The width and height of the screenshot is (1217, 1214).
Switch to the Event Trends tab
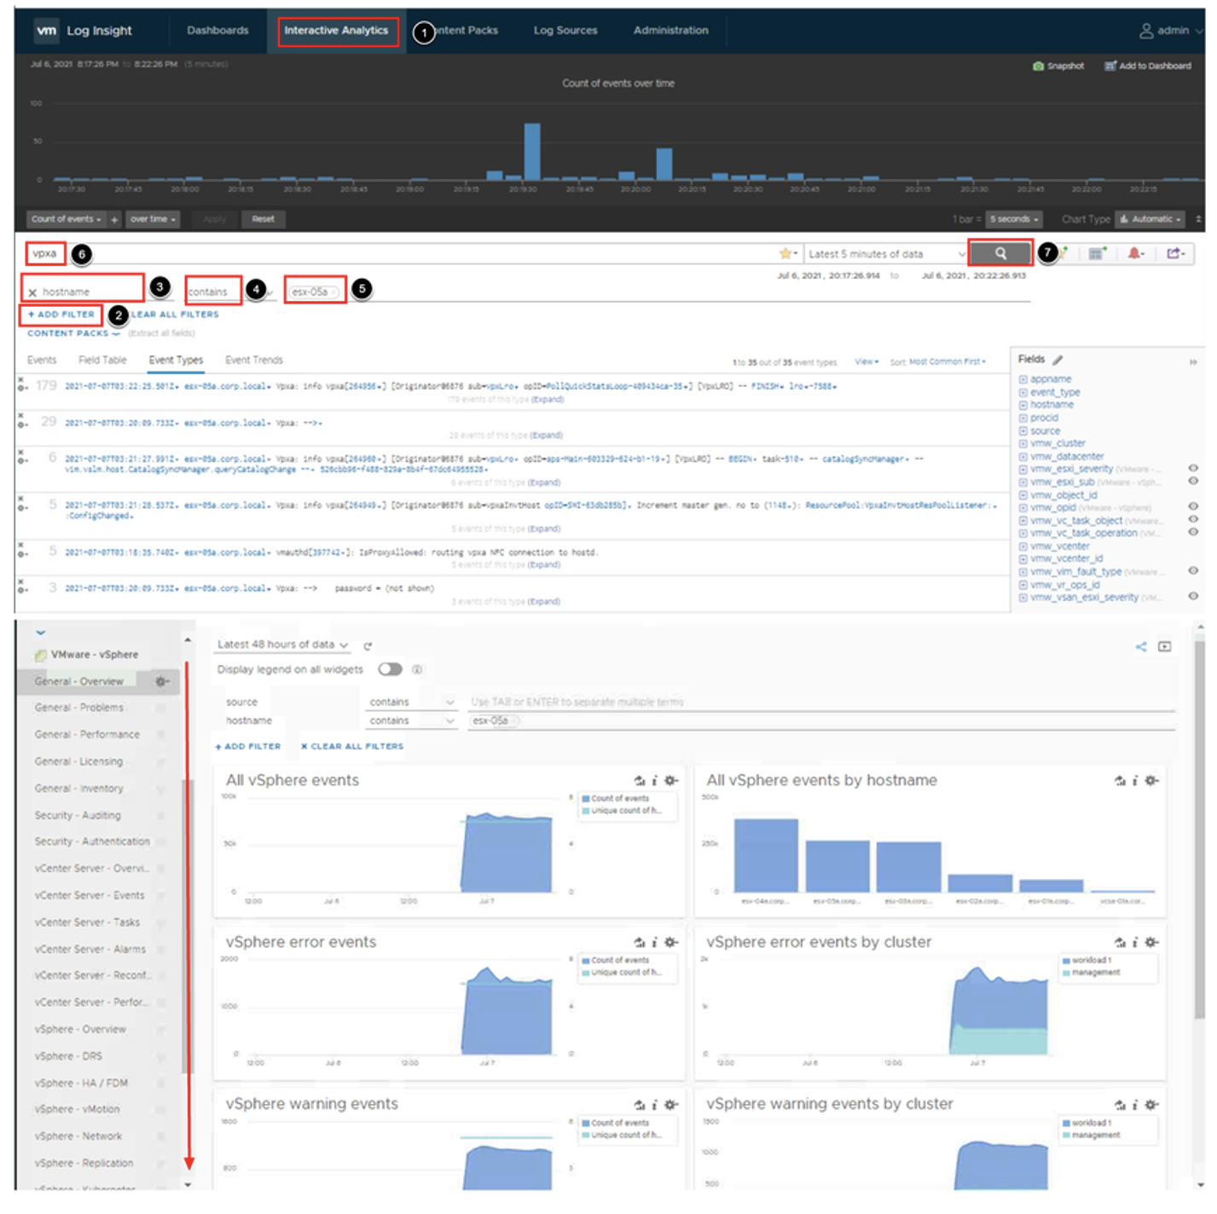pyautogui.click(x=253, y=360)
